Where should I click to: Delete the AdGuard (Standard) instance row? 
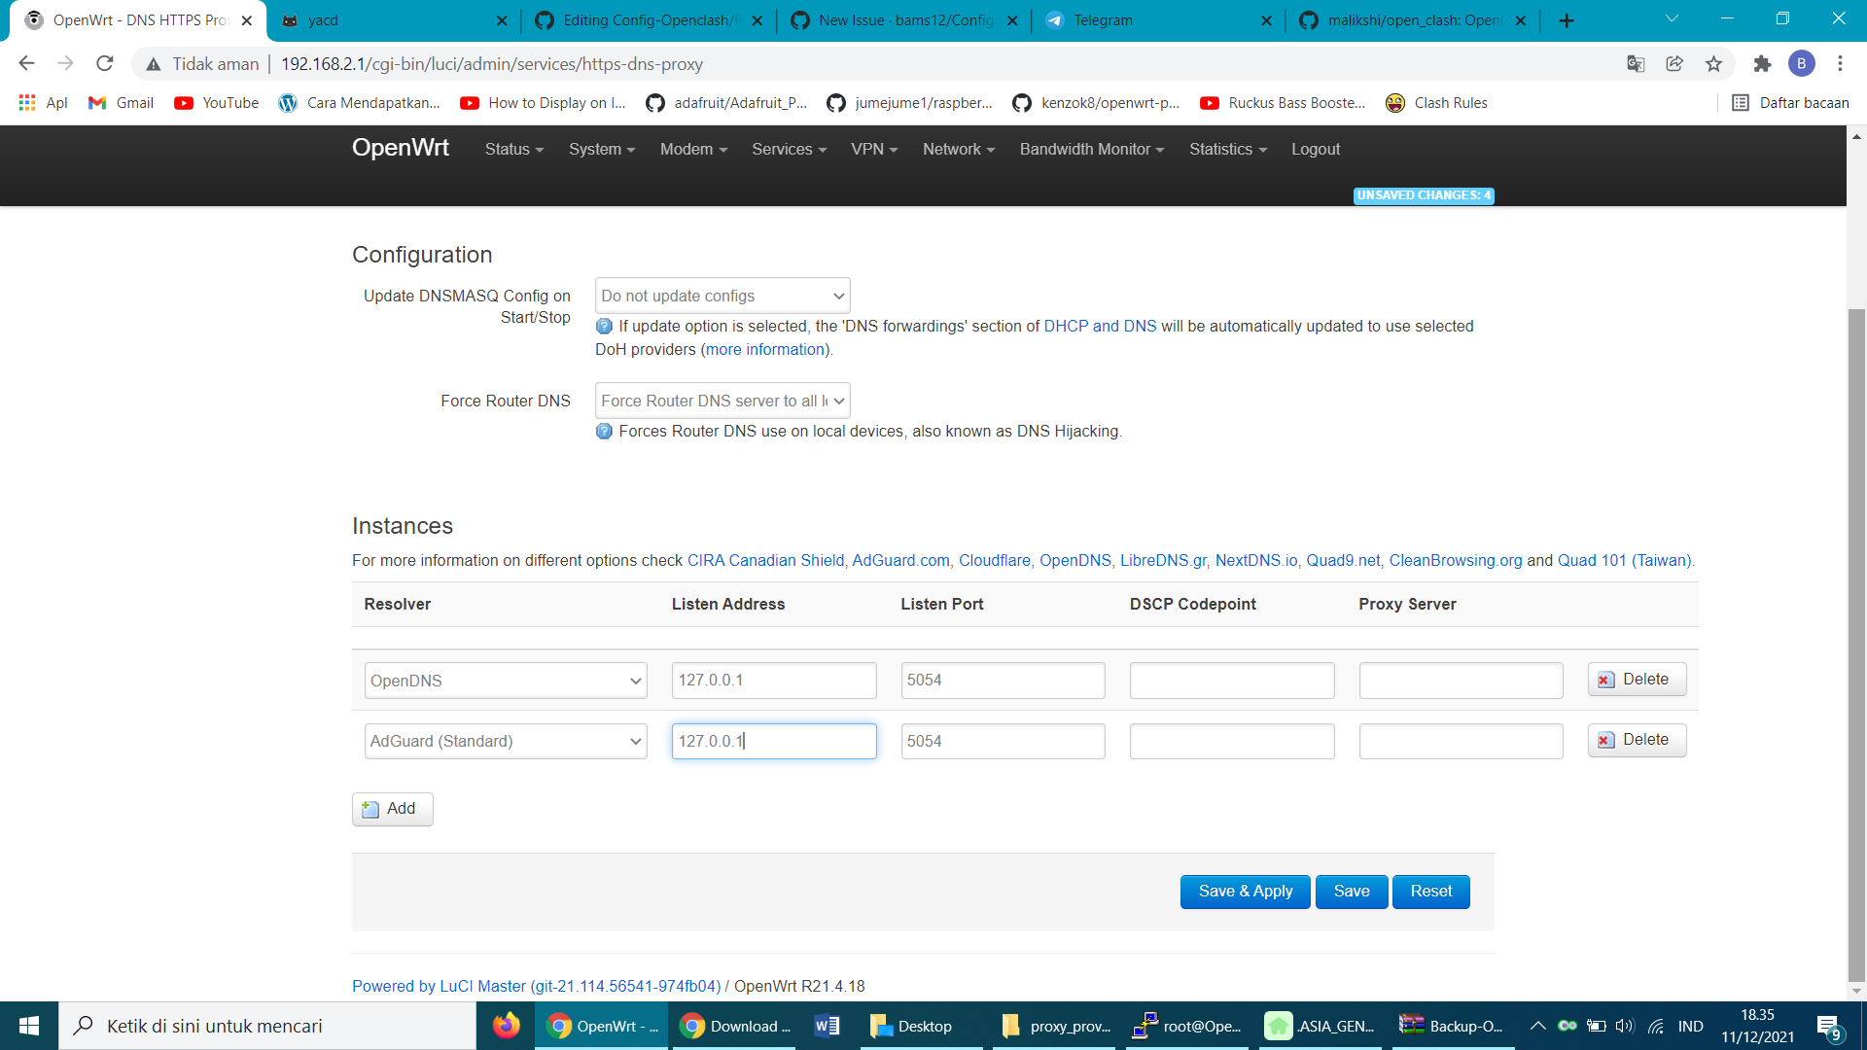[x=1638, y=740]
